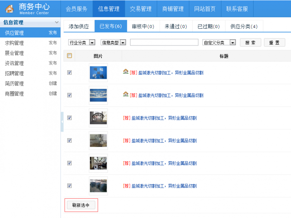The image size is (291, 218).
Task: Collapse the 信息管理 sidebar section chevron
Action: pos(57,22)
